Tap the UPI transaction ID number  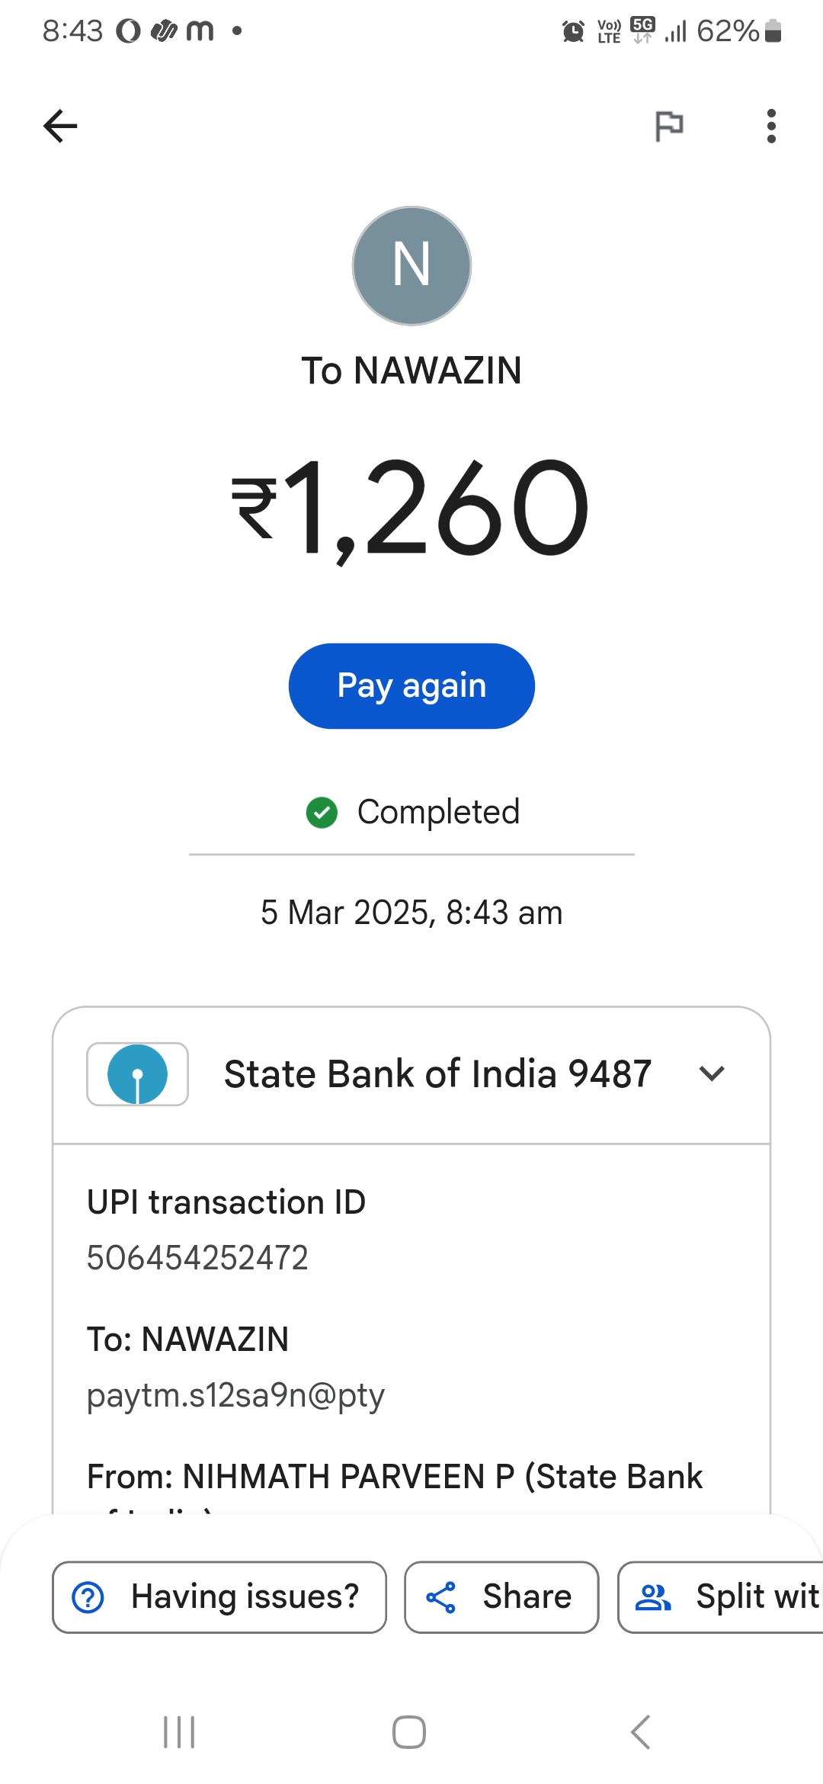pos(197,1258)
